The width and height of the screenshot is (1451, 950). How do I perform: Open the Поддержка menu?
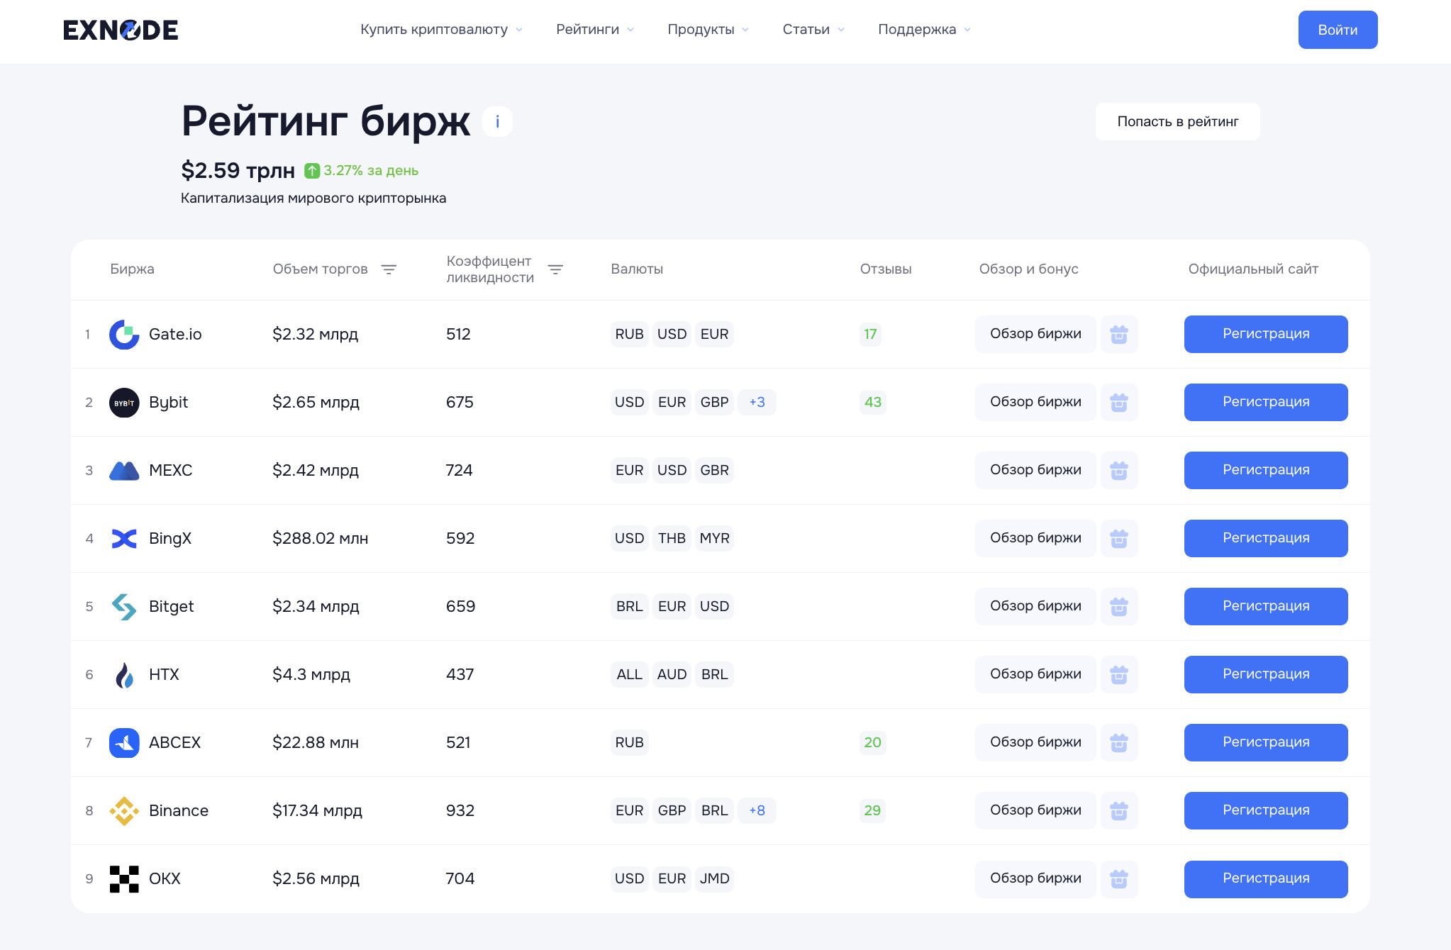[x=923, y=30]
